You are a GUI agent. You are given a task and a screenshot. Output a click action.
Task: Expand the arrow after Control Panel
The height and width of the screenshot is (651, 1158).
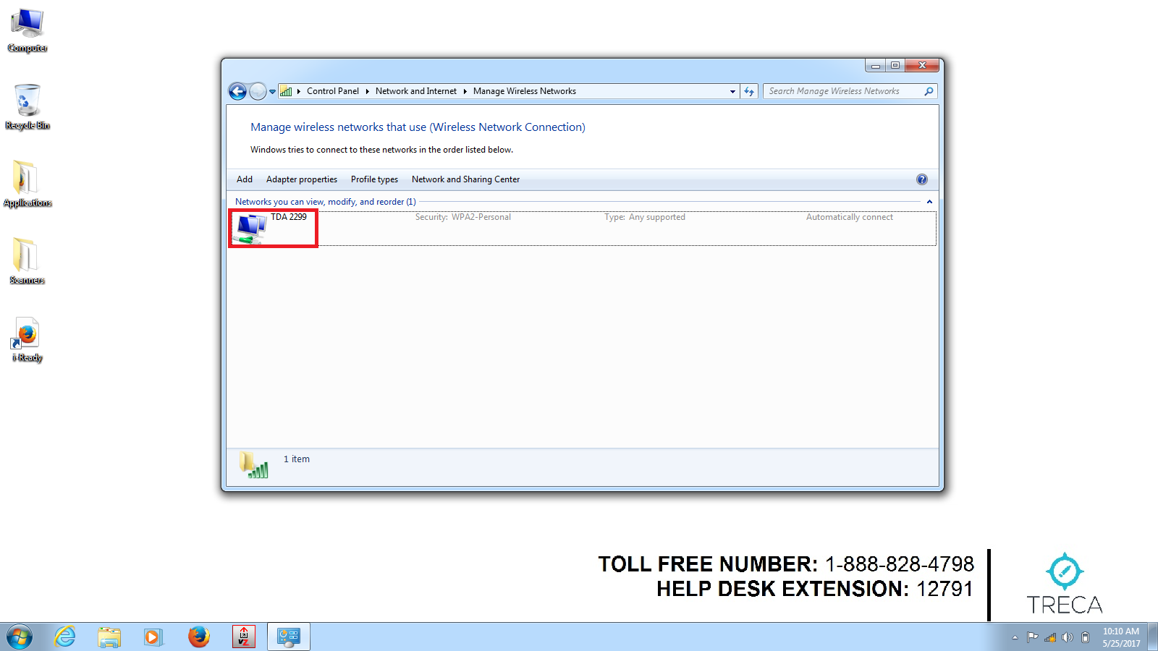[368, 91]
